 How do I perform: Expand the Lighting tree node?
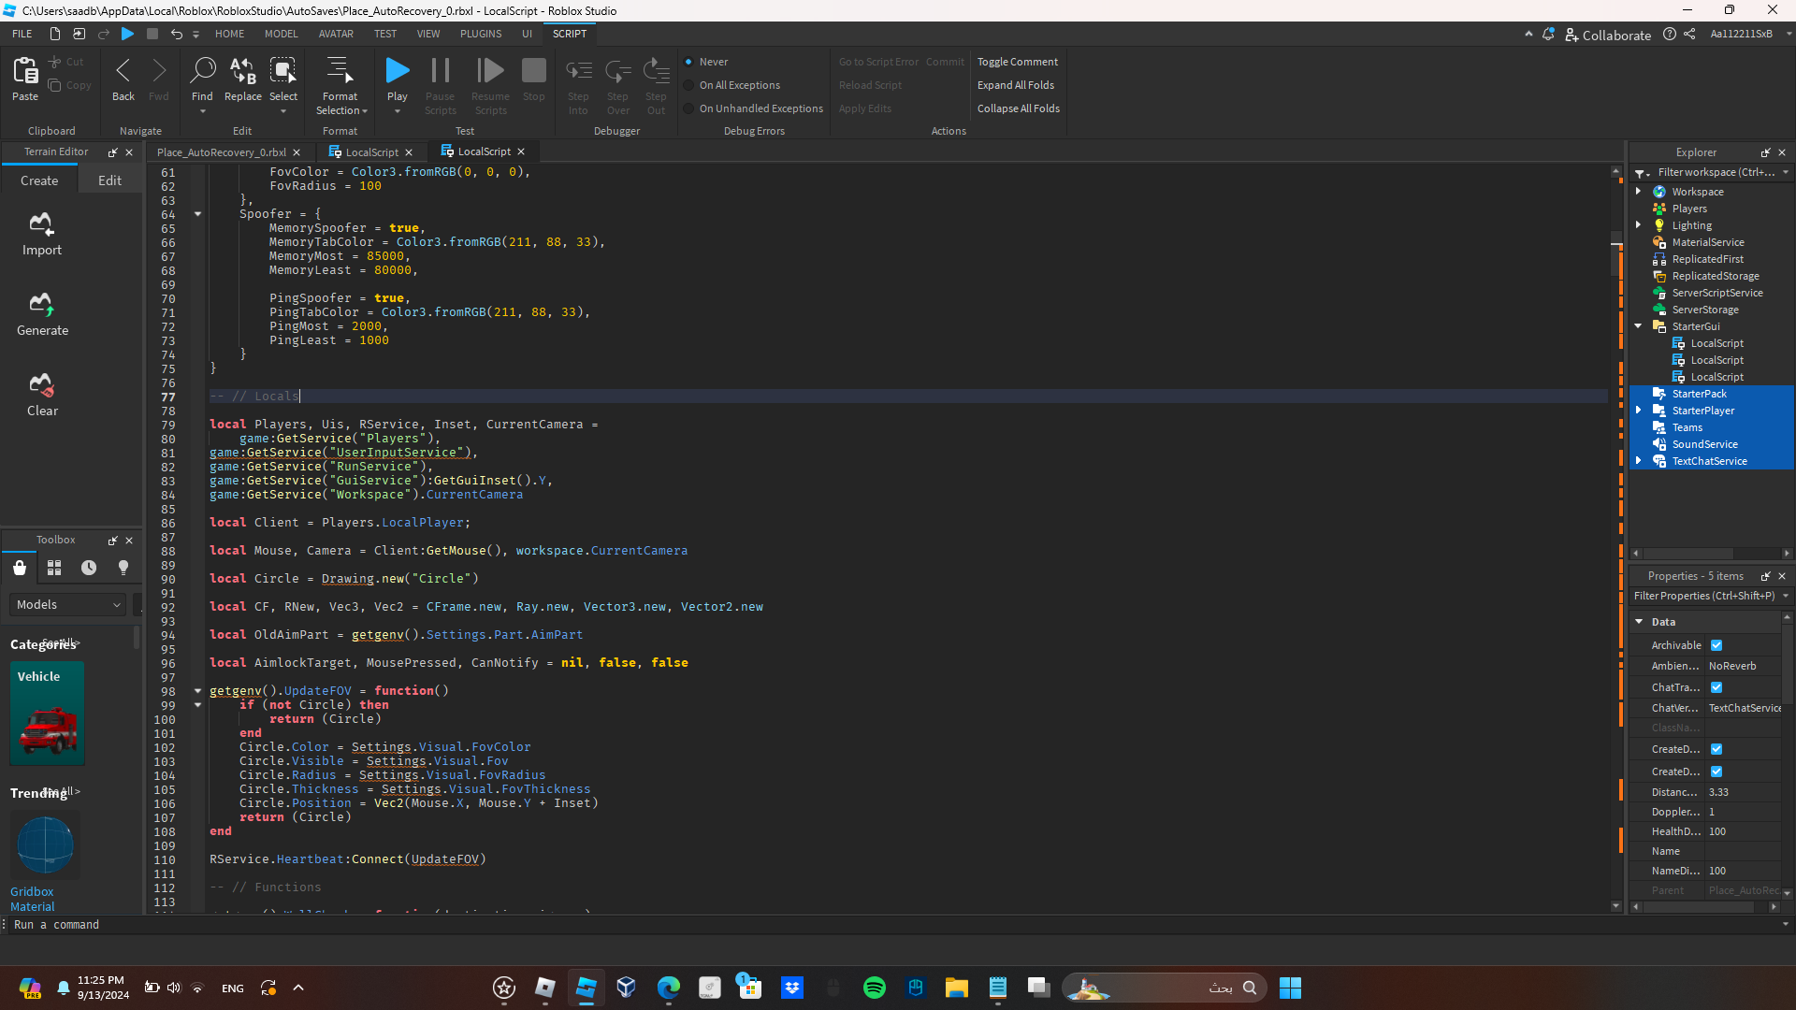point(1638,225)
